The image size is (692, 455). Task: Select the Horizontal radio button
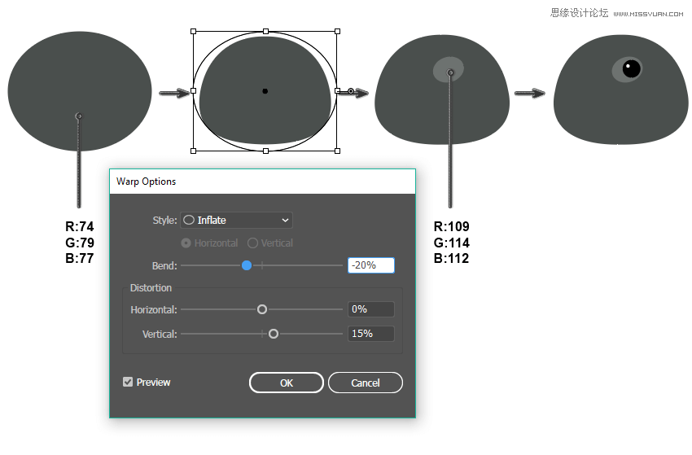186,243
